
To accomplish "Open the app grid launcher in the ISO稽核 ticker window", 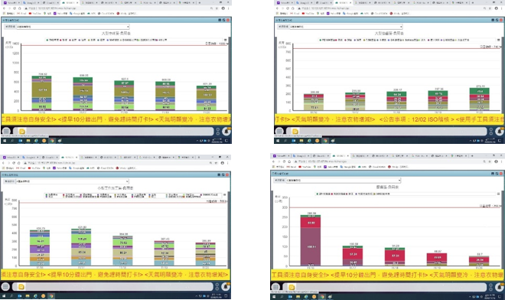I will point(279,131).
